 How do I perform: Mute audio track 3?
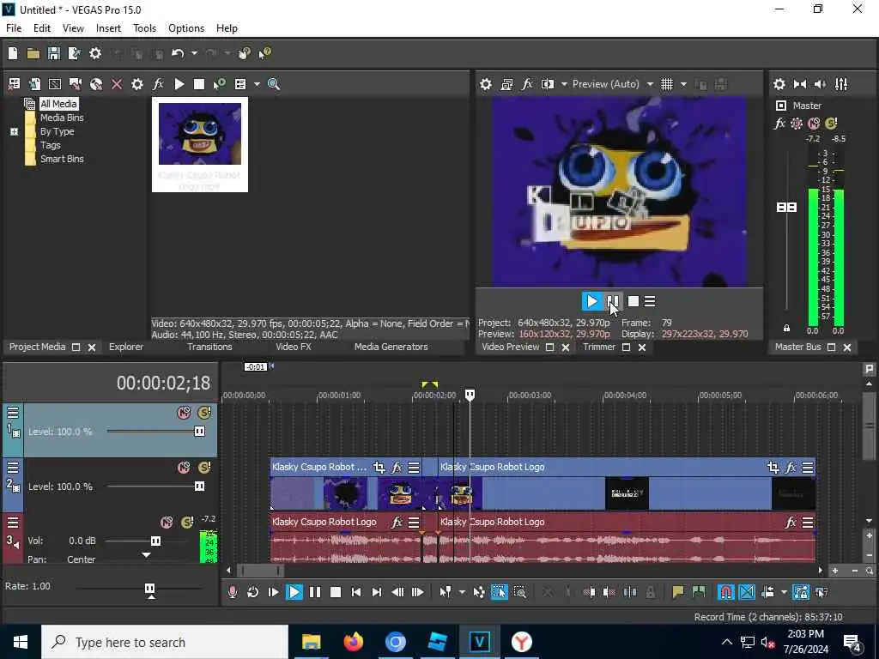(167, 523)
